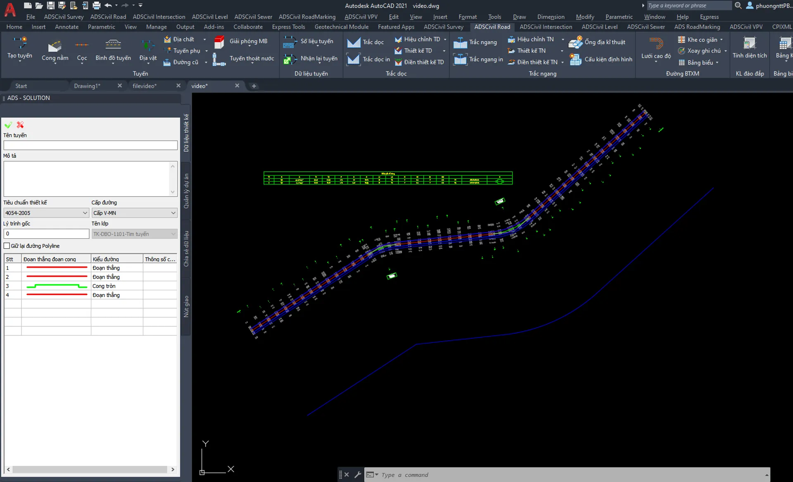Screen dimensions: 793x482
Task: Click the command line customize wrench icon
Action: 358,475
